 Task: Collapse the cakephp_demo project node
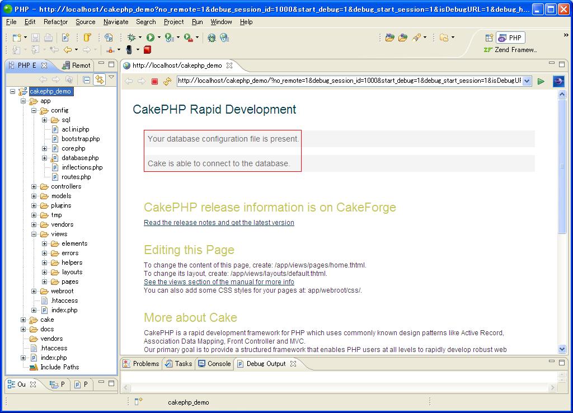tap(13, 91)
